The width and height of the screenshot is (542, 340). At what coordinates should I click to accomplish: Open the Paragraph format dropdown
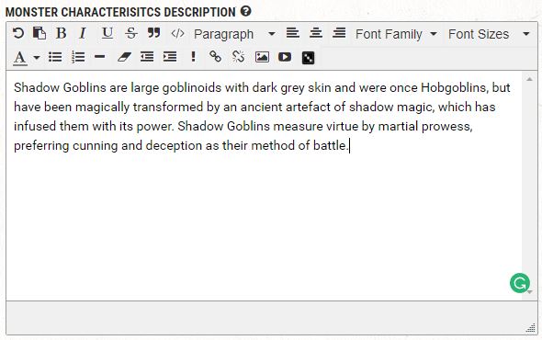234,34
